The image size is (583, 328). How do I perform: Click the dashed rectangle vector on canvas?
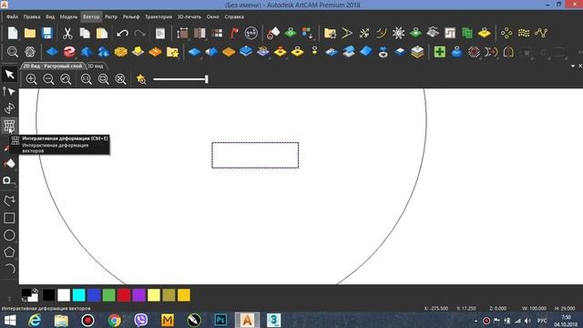point(255,155)
